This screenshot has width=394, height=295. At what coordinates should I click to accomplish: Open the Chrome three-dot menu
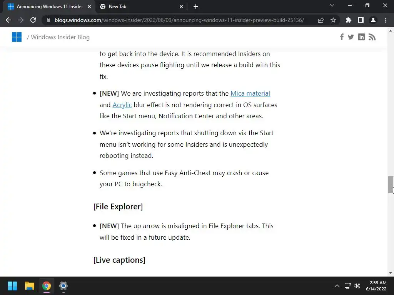386,20
